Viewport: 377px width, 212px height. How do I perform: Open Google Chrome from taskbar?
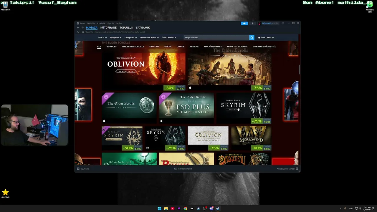(x=185, y=208)
